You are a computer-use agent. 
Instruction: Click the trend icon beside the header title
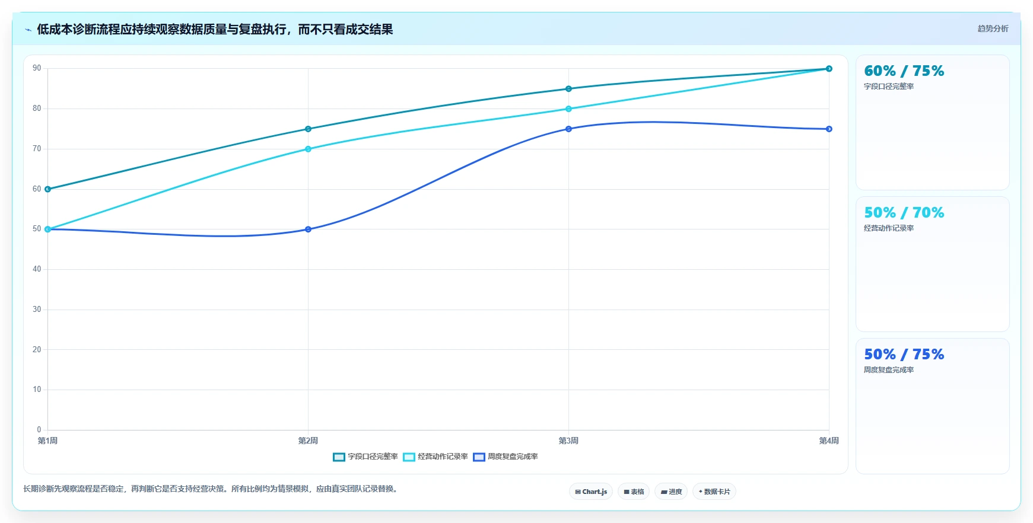point(28,30)
